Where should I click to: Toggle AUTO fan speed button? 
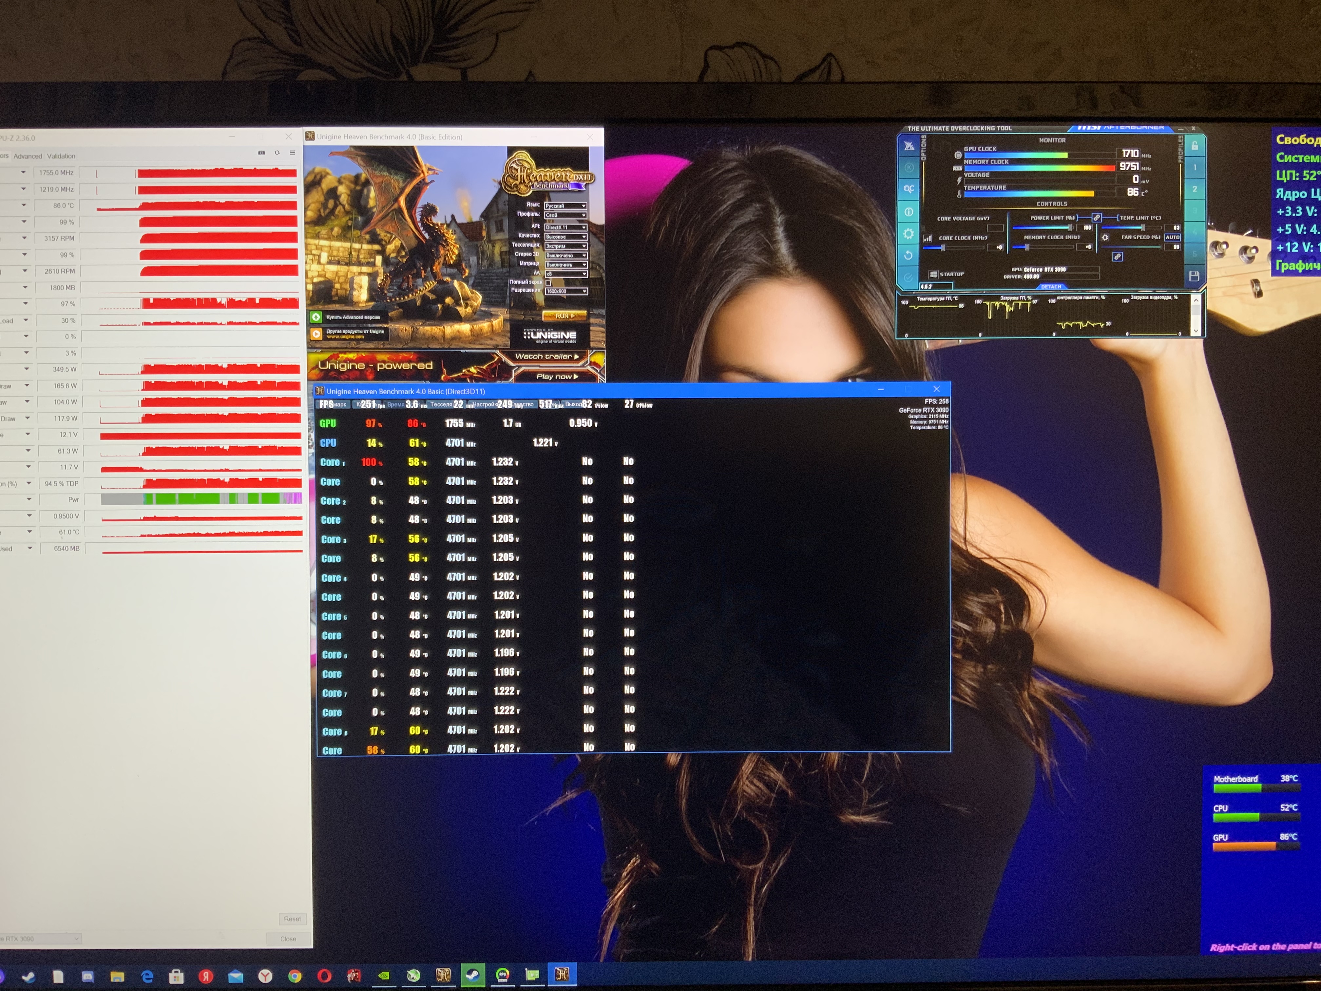[1172, 237]
